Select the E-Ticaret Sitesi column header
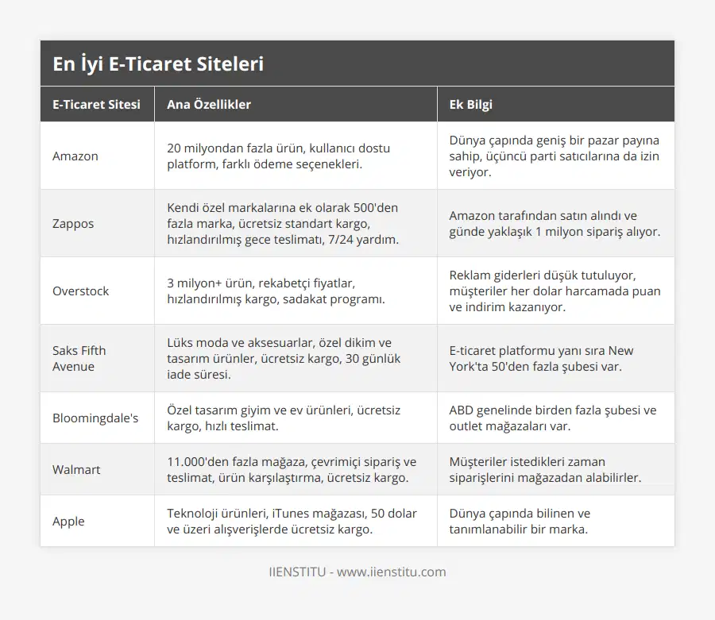The image size is (715, 620). 96,104
